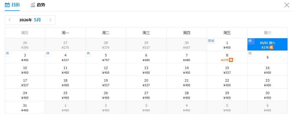Click the 劳动 holiday tag on May 1
This screenshot has width=293, height=119.
click(x=211, y=41)
